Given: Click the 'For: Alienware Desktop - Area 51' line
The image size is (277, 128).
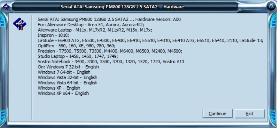Looking at the screenshot, I should coord(91,25).
